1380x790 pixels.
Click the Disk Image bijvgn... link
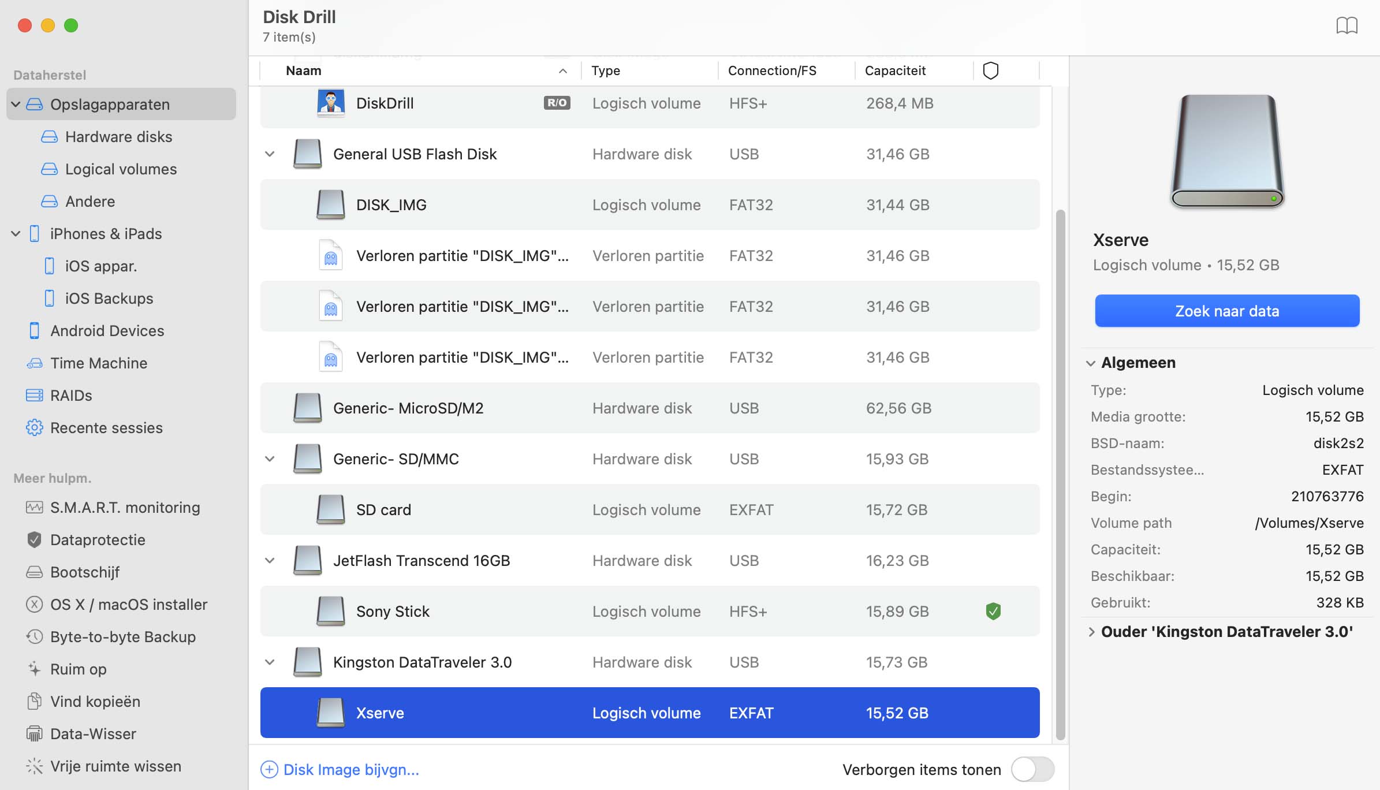point(351,770)
